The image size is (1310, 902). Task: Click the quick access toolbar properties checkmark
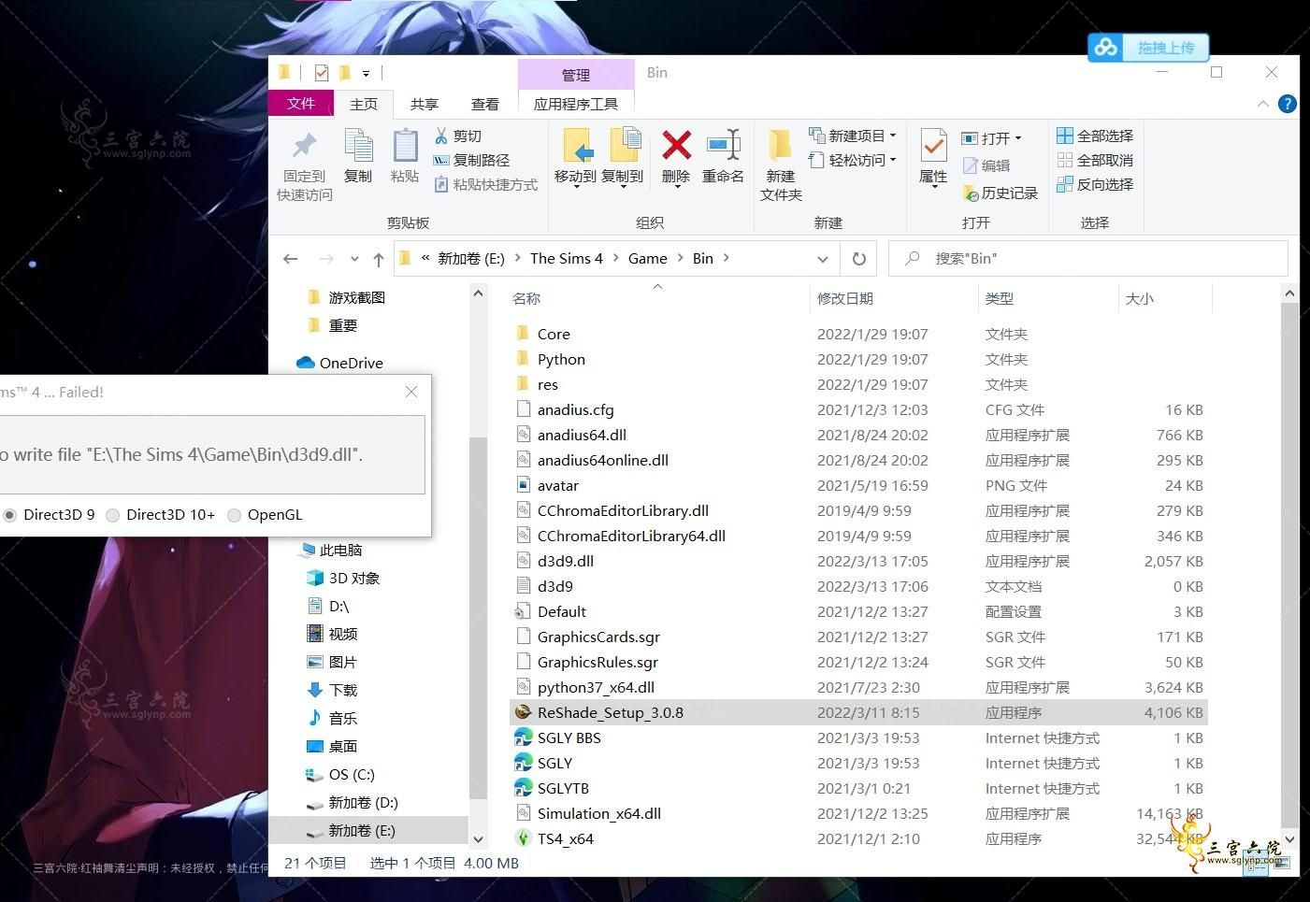click(322, 73)
